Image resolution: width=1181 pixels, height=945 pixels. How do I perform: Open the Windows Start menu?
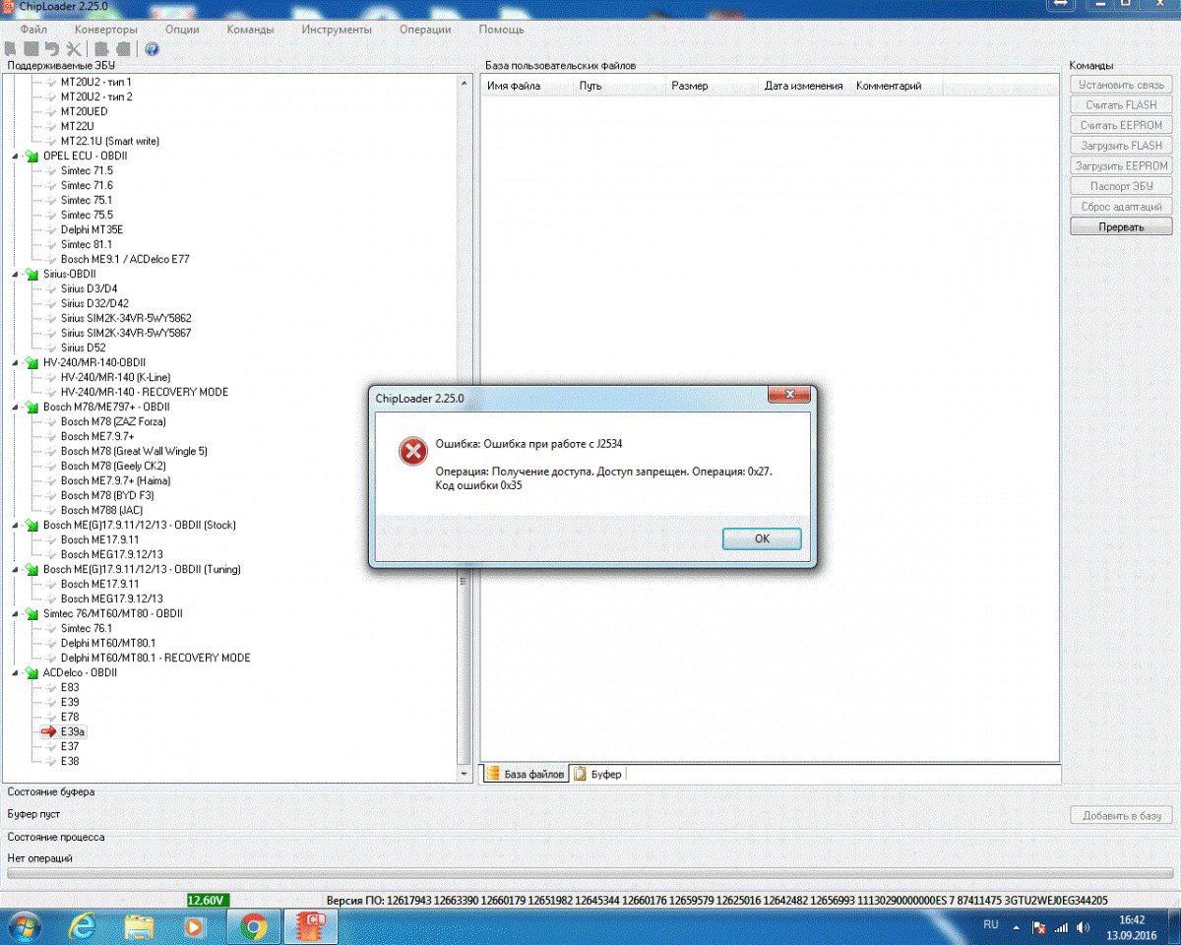23,926
